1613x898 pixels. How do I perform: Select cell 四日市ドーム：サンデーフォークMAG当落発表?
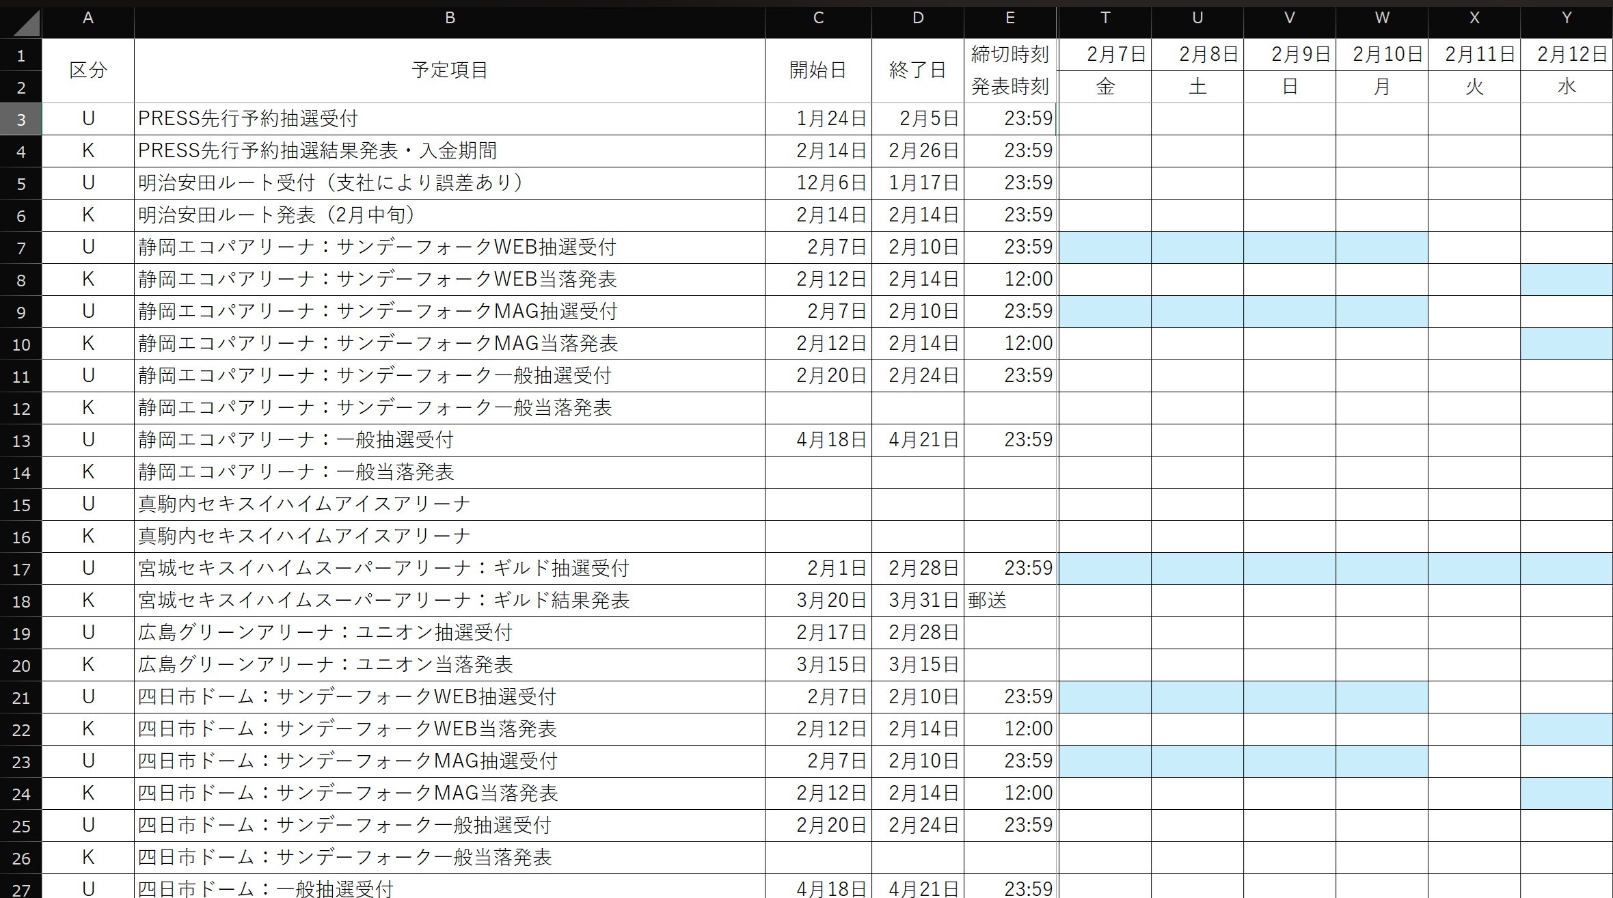[450, 793]
